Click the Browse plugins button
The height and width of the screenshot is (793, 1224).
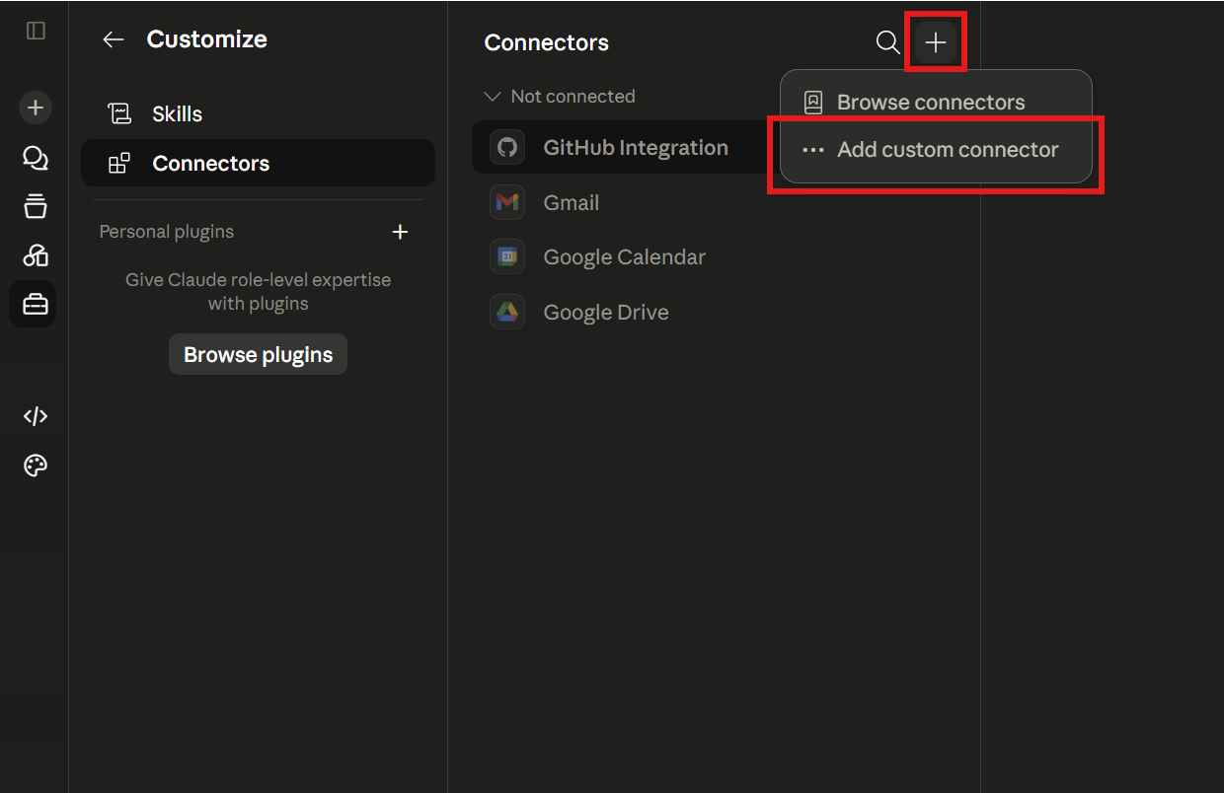point(258,355)
